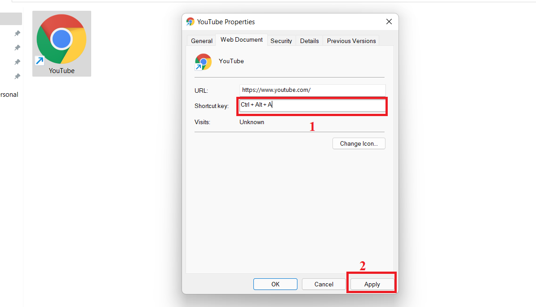Go to the Details tab
This screenshot has width=536, height=307.
coord(309,41)
